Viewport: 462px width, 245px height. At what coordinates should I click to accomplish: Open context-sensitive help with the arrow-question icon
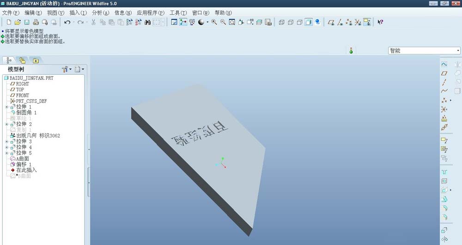tap(380, 22)
